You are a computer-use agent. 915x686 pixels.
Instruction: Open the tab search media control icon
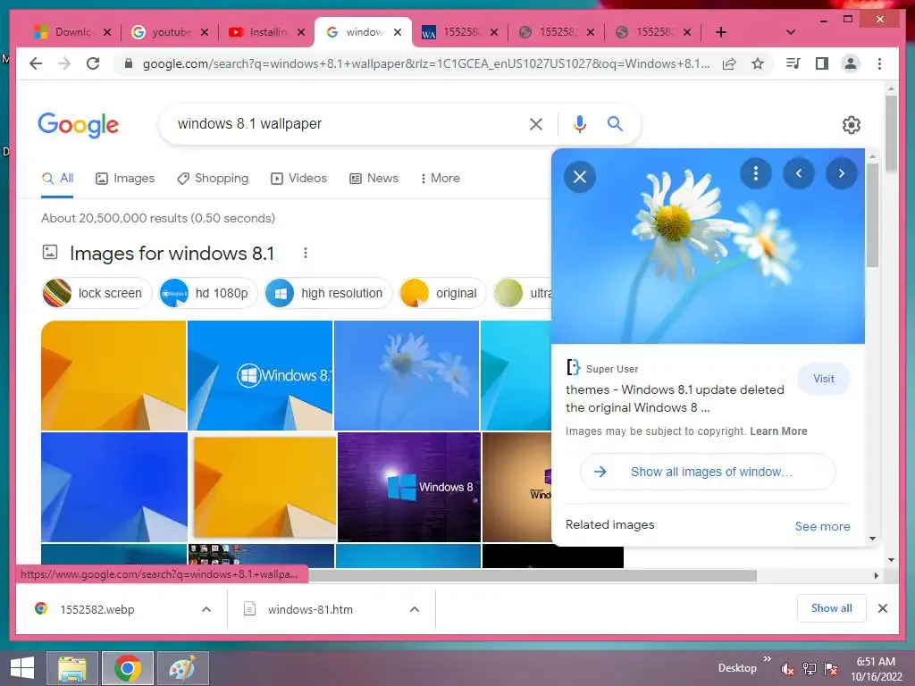[x=793, y=63]
